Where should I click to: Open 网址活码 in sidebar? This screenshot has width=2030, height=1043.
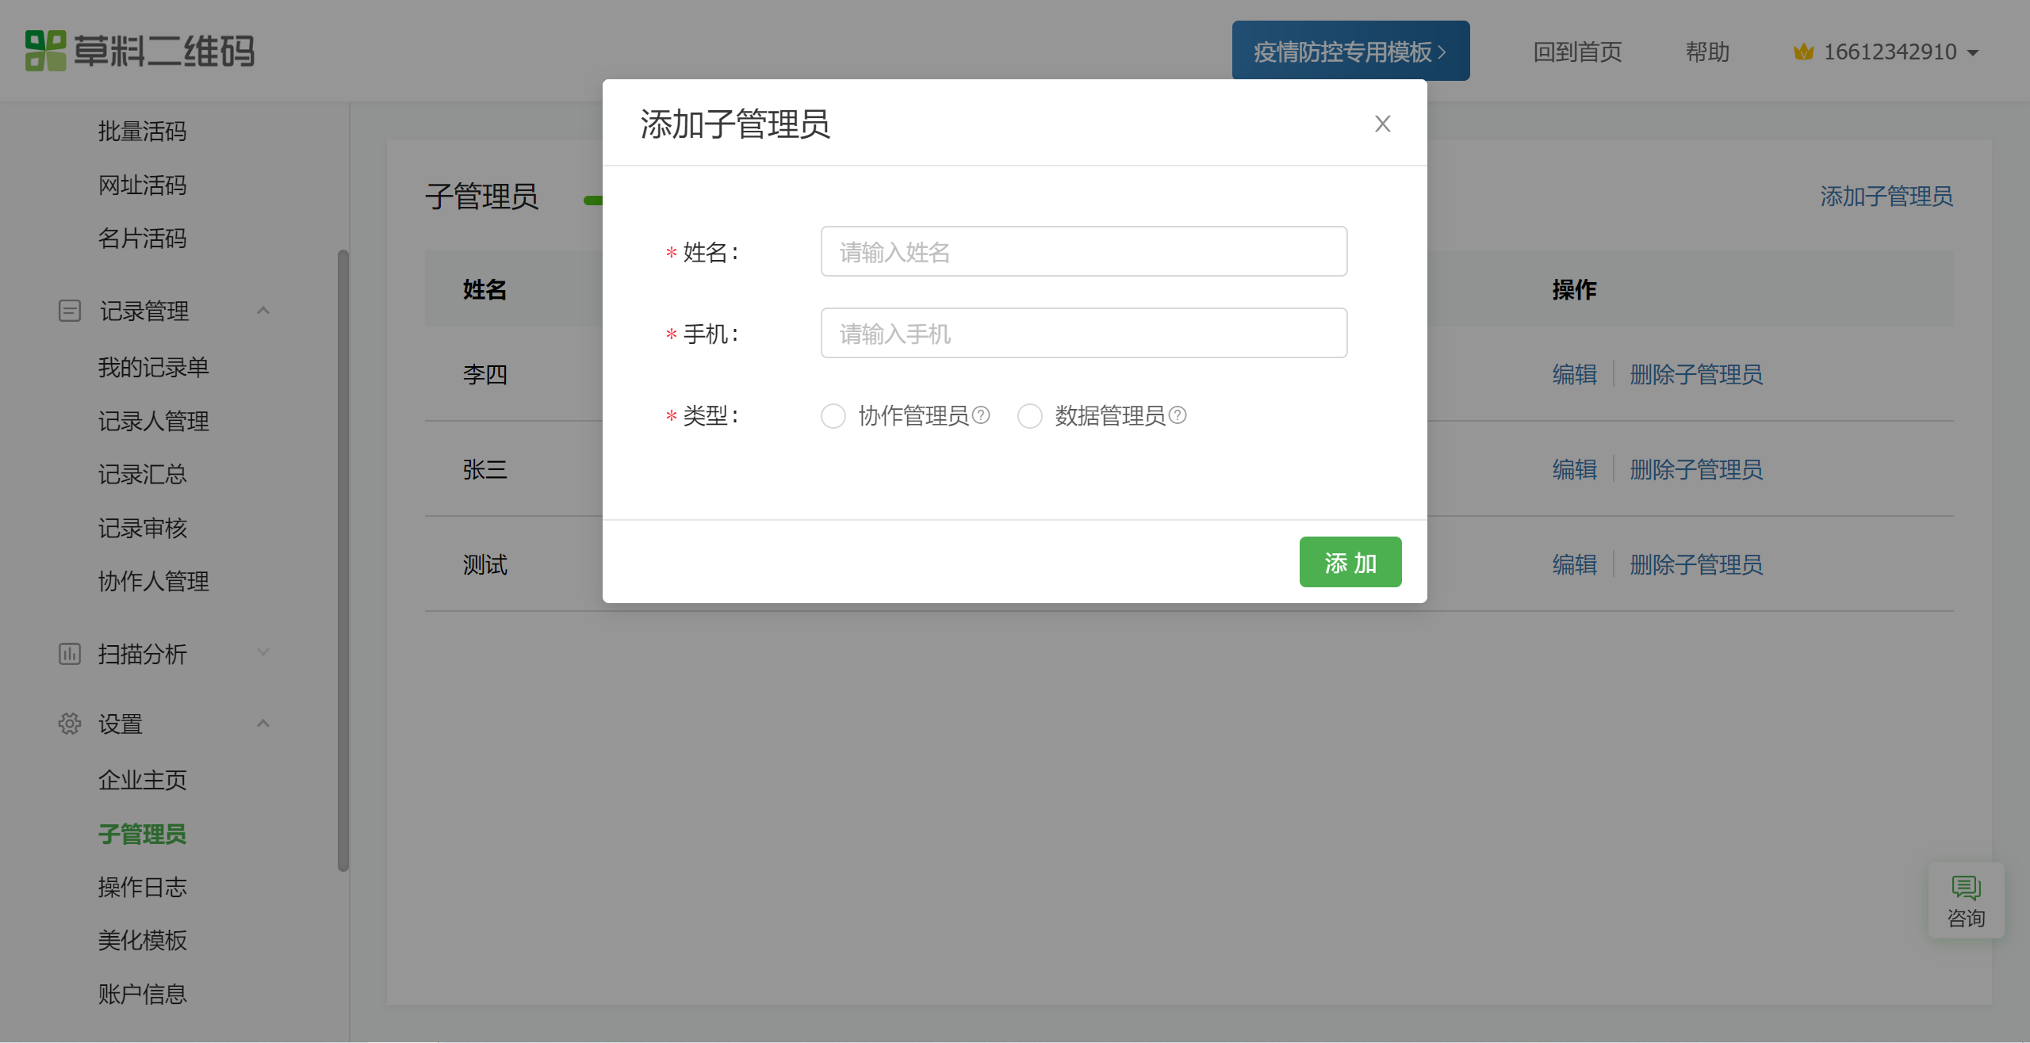(x=143, y=185)
